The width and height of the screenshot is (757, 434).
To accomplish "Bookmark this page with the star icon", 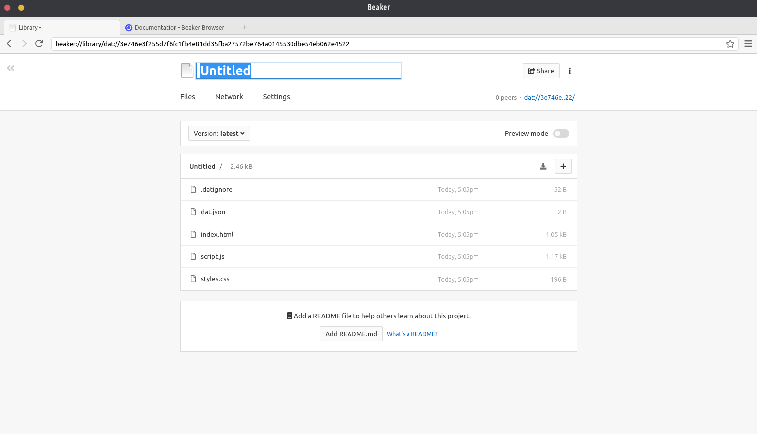I will 730,44.
